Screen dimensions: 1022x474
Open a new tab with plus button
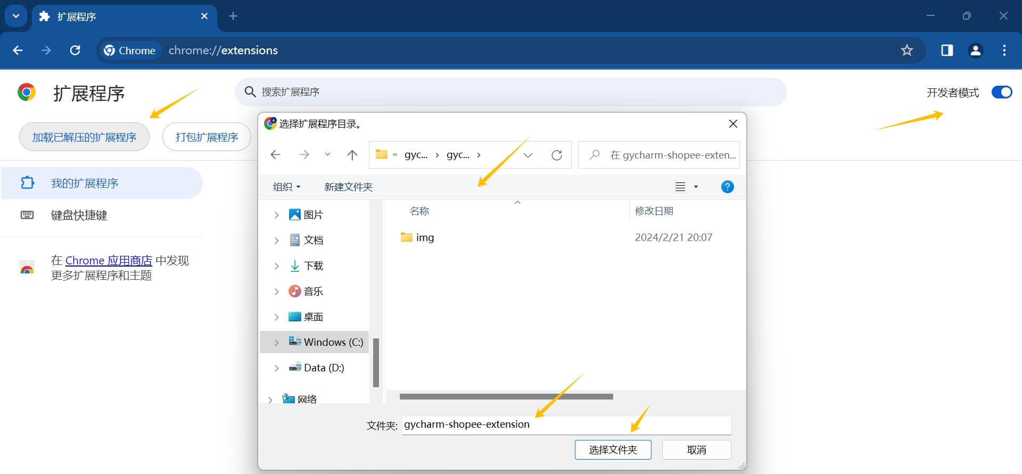pyautogui.click(x=233, y=16)
